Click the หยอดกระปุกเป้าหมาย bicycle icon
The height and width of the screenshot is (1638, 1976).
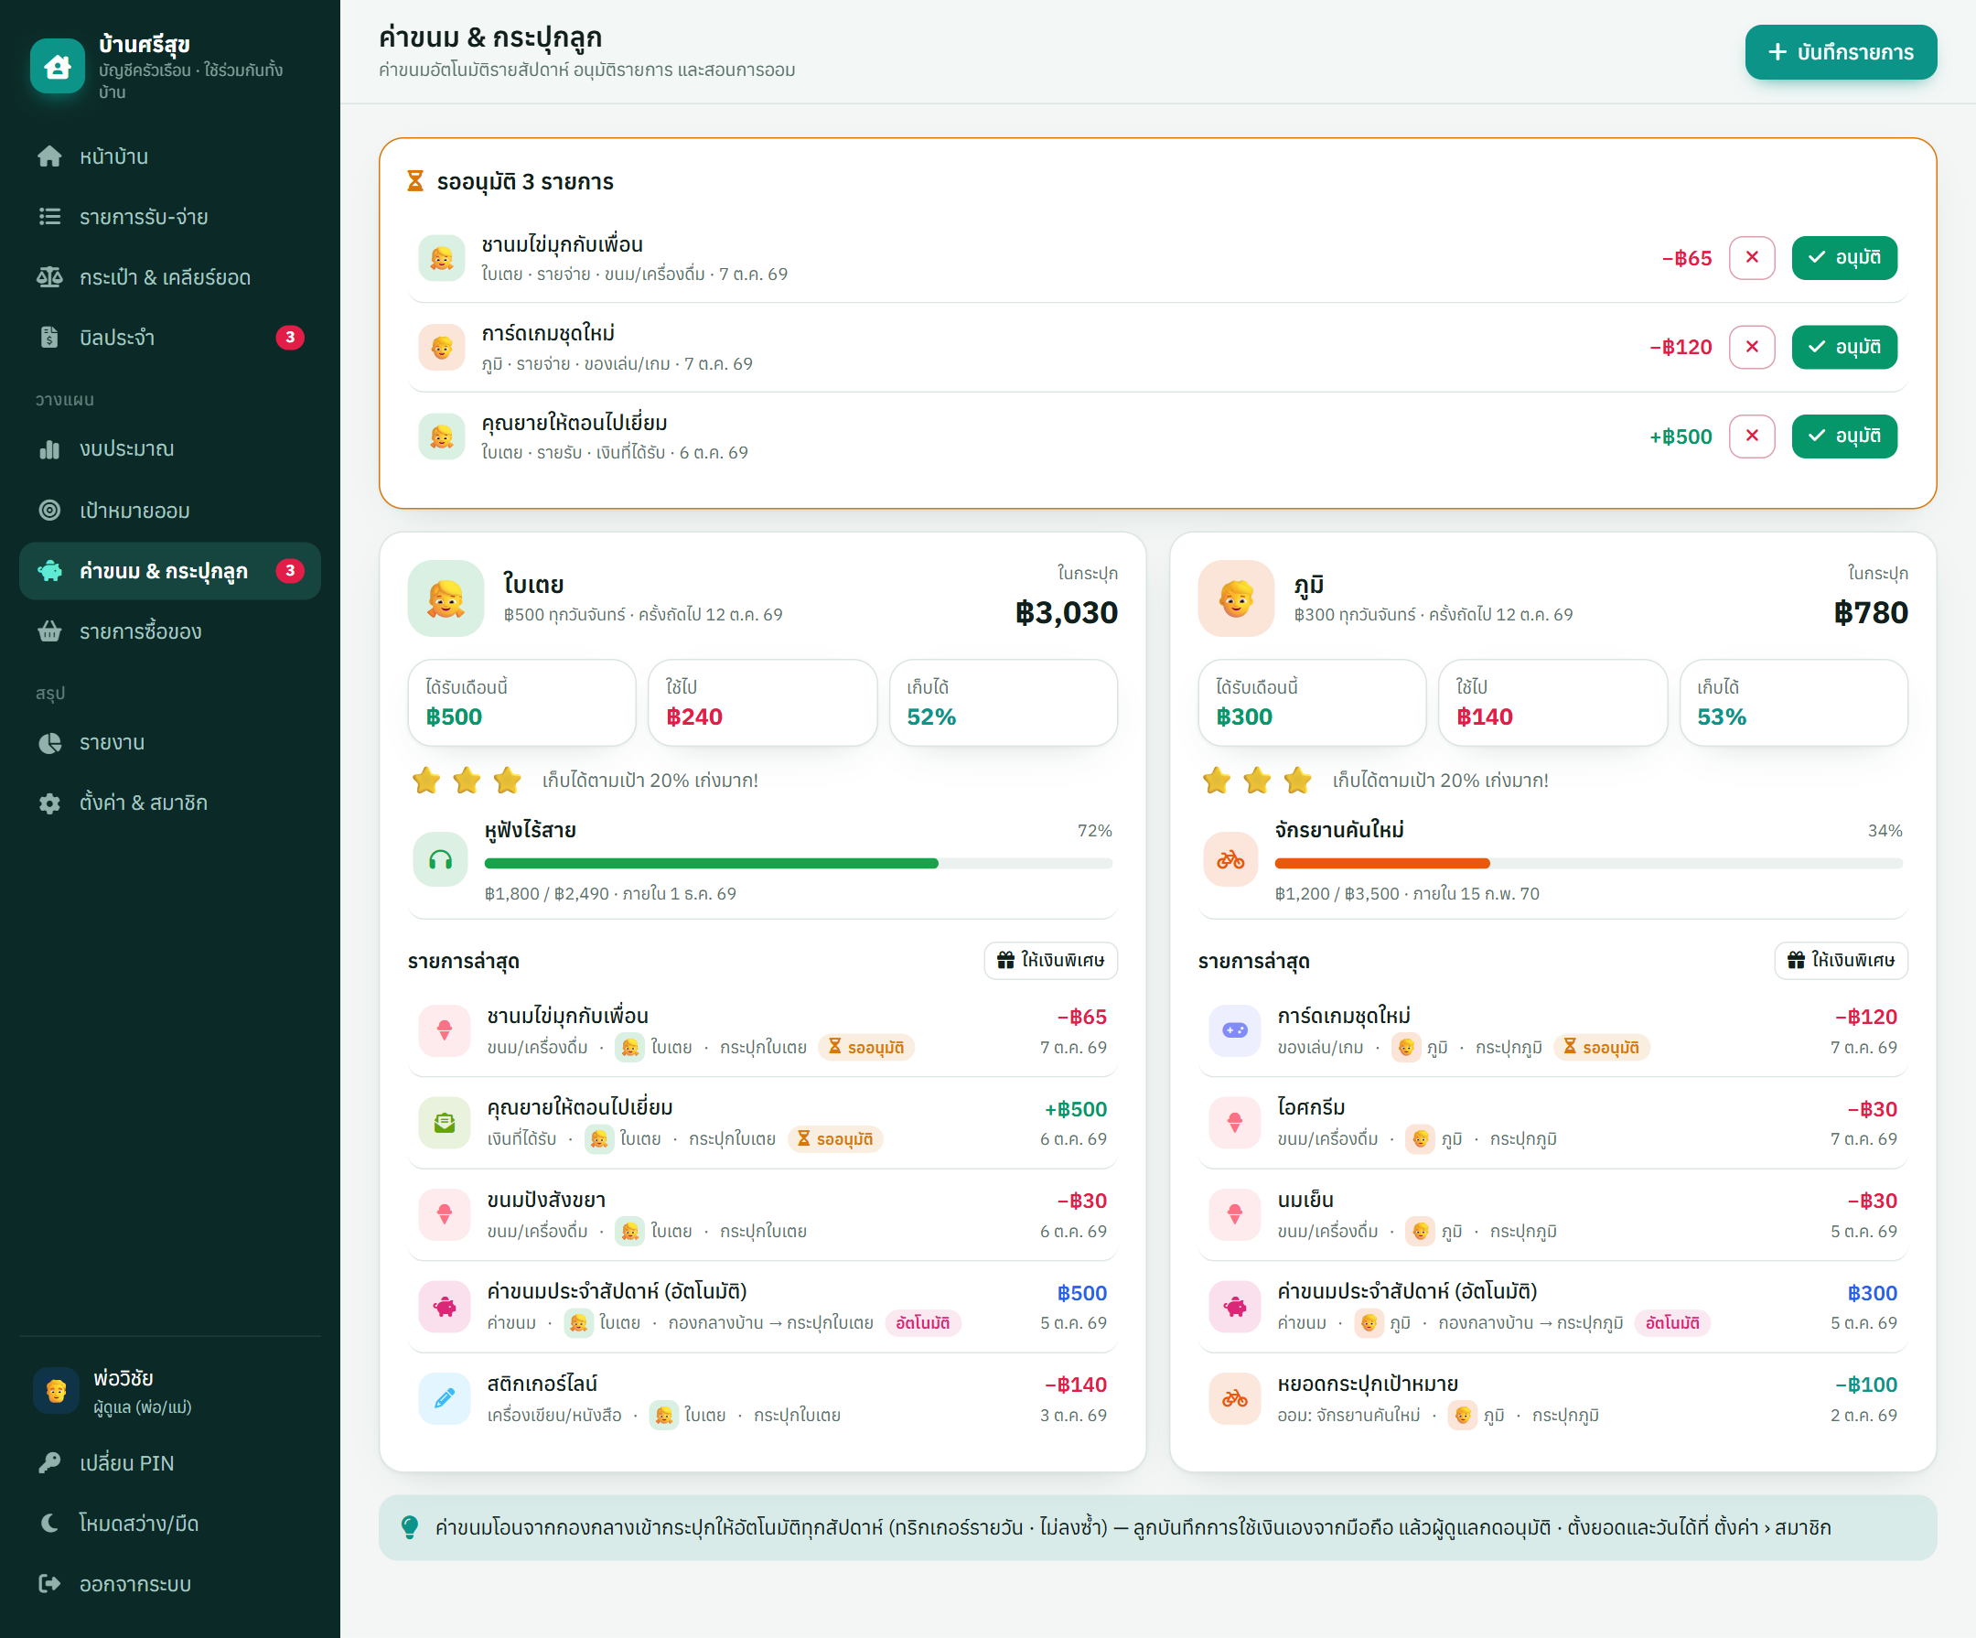pyautogui.click(x=1234, y=1399)
